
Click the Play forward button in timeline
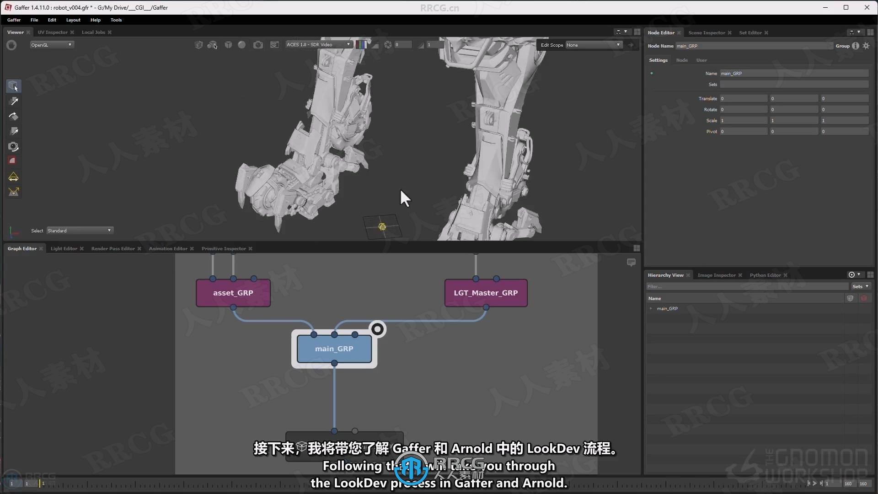[814, 483]
